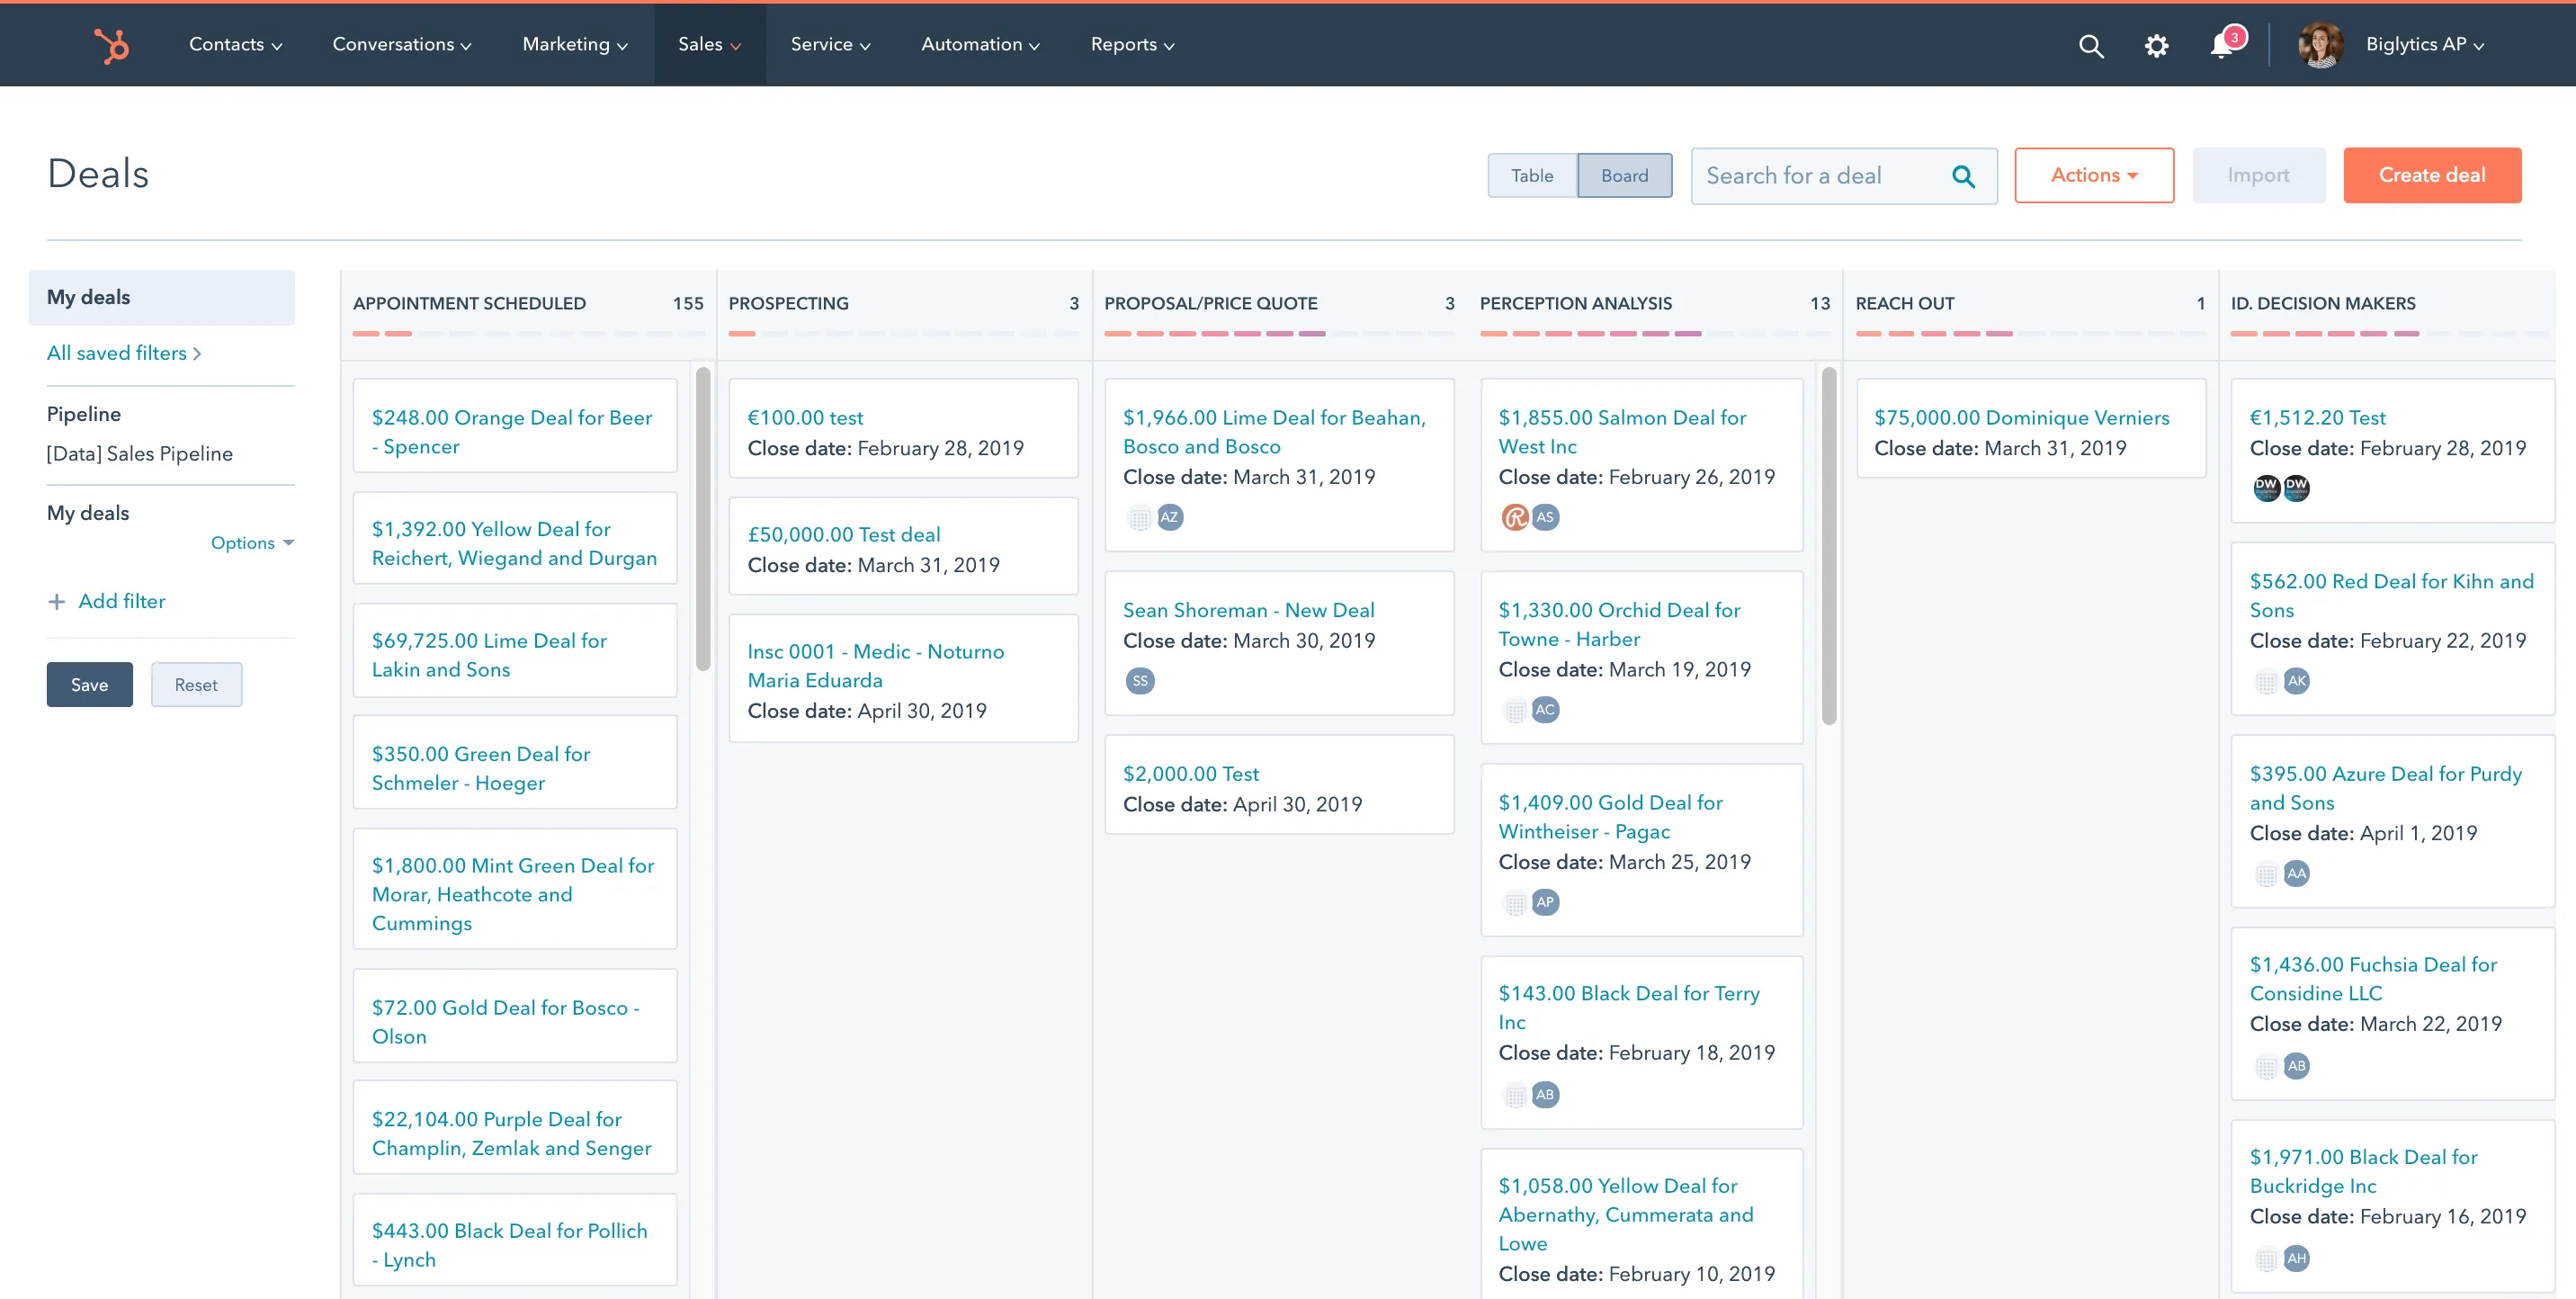Open the Reports menu
2576x1299 pixels.
pyautogui.click(x=1132, y=45)
